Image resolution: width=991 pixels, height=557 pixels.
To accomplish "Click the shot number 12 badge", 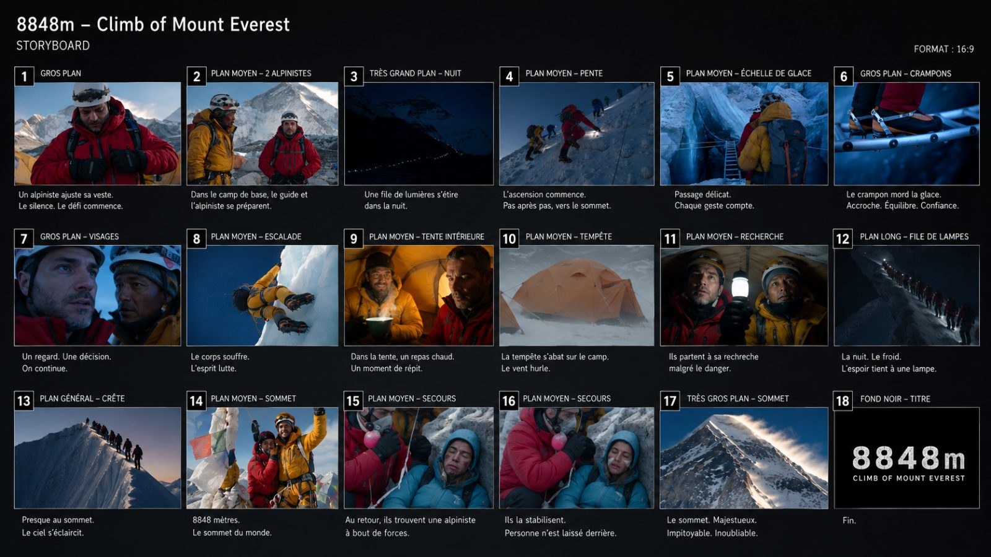I will 843,239.
